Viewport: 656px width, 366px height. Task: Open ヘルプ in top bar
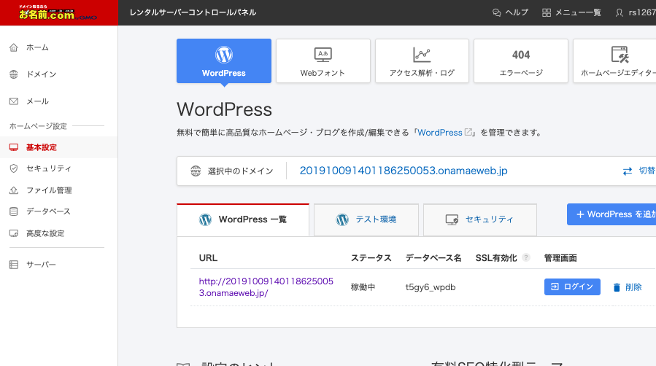(510, 12)
